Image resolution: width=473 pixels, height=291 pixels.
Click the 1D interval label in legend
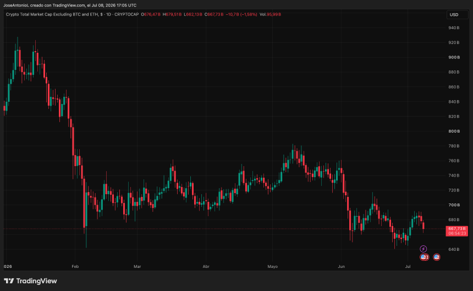pos(108,14)
